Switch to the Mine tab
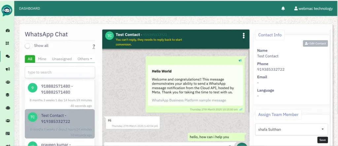The width and height of the screenshot is (338, 146). (x=42, y=59)
